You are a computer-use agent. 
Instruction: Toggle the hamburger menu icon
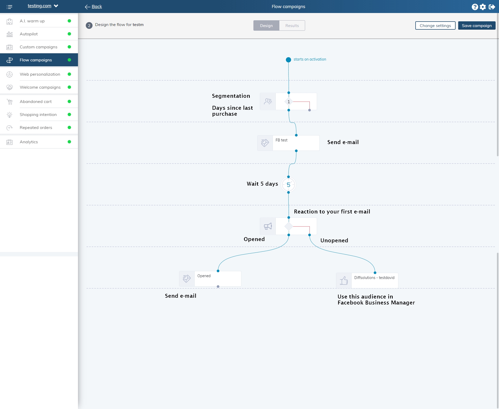point(9,7)
